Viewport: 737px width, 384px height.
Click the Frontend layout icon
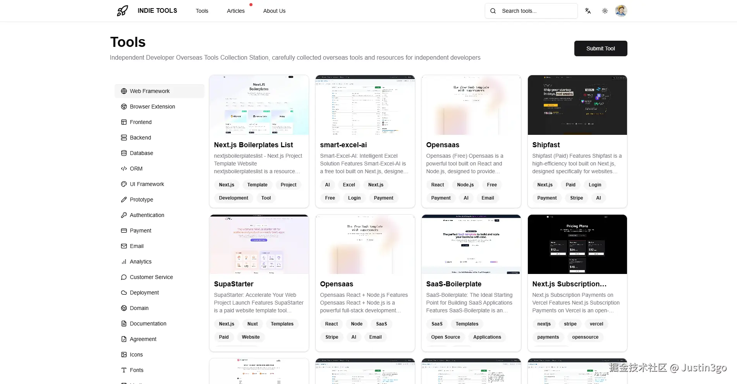pos(124,122)
